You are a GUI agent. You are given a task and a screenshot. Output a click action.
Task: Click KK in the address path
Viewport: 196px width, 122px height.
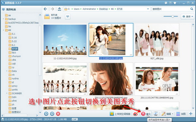tap(112, 9)
